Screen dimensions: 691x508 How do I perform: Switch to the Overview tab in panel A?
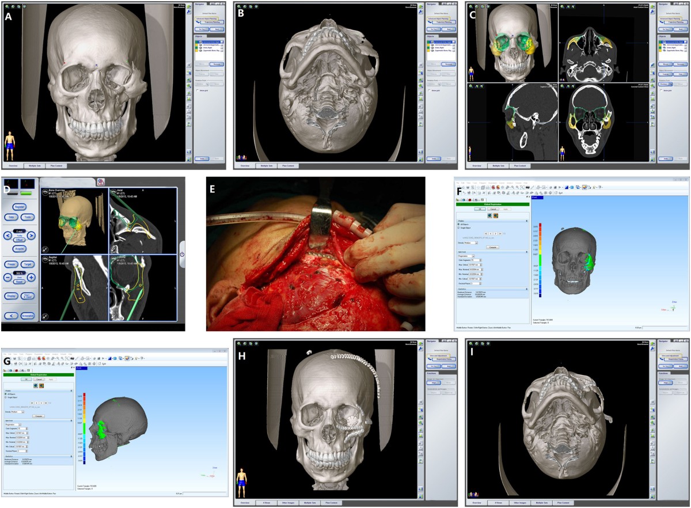(13, 166)
